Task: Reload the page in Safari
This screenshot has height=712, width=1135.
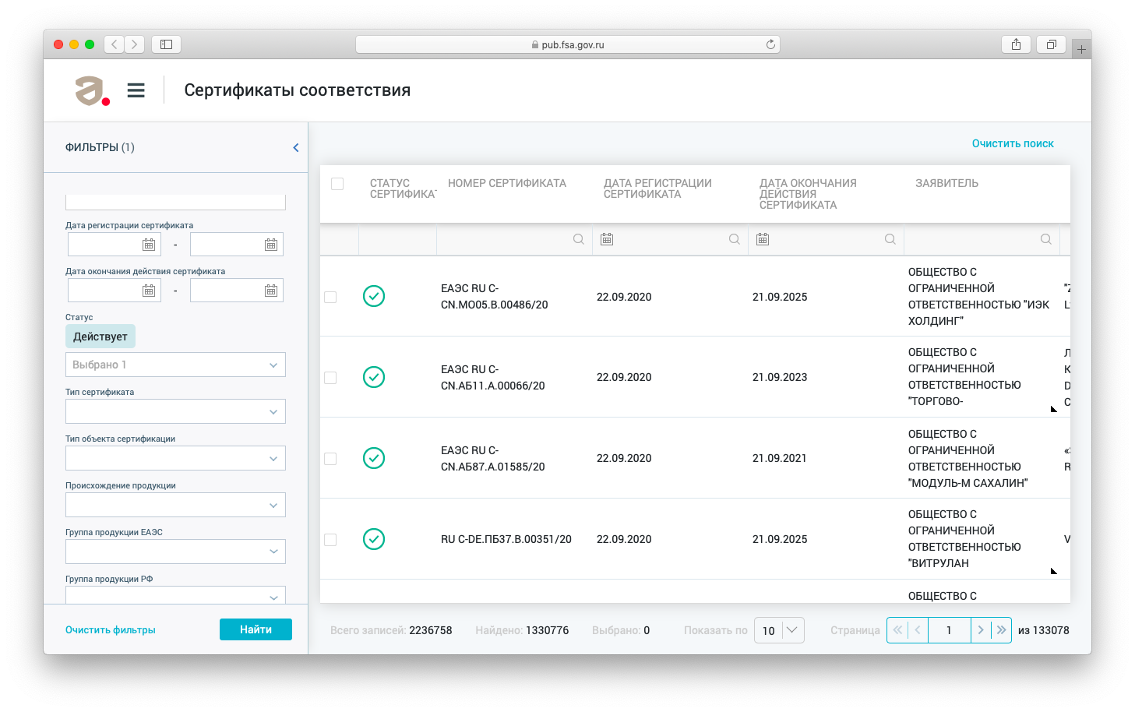Action: tap(770, 44)
